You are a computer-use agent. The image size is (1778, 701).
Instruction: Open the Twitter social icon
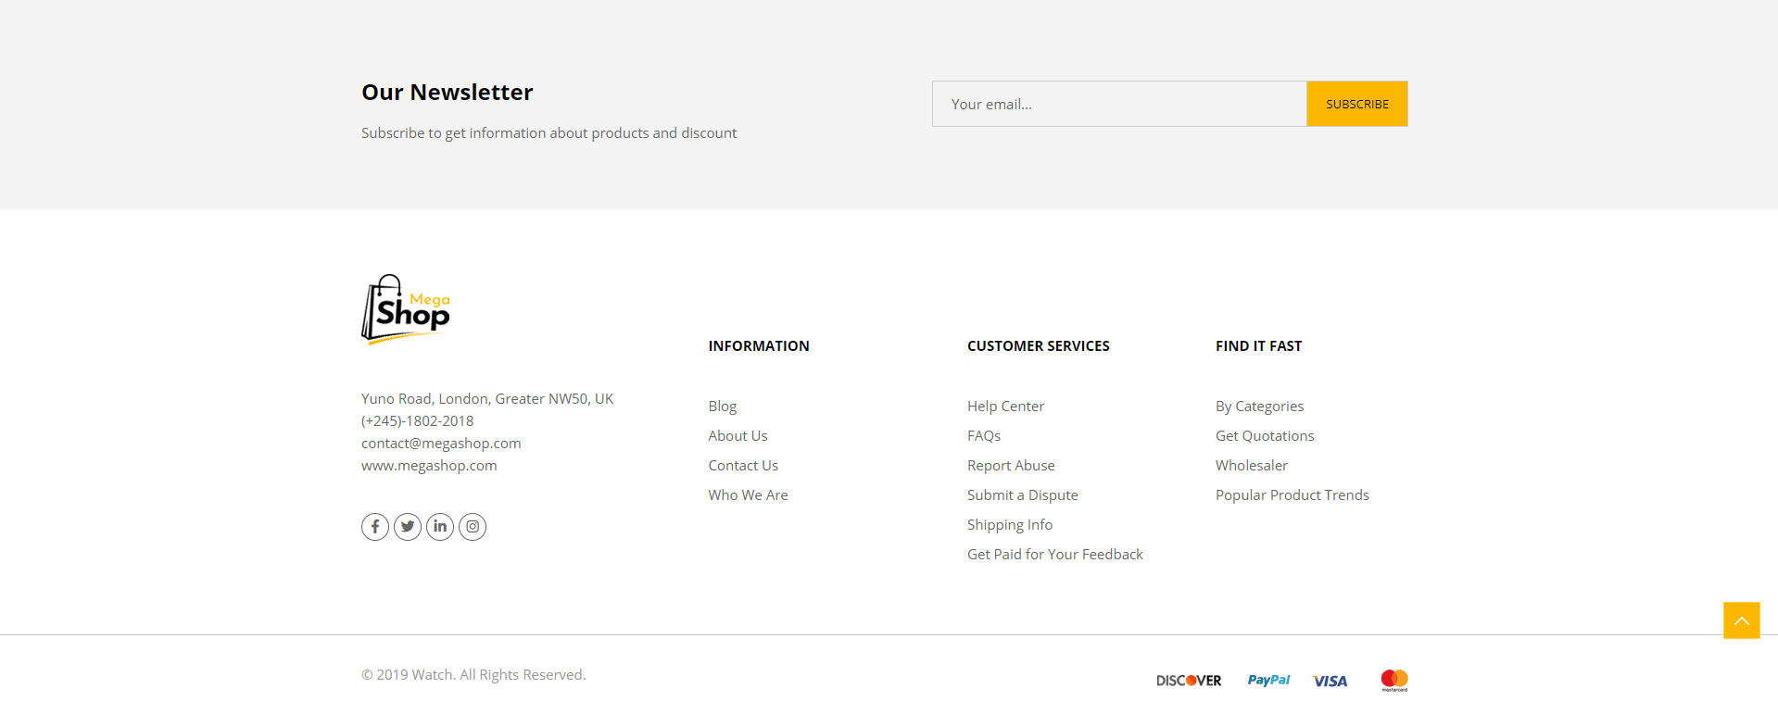408,527
